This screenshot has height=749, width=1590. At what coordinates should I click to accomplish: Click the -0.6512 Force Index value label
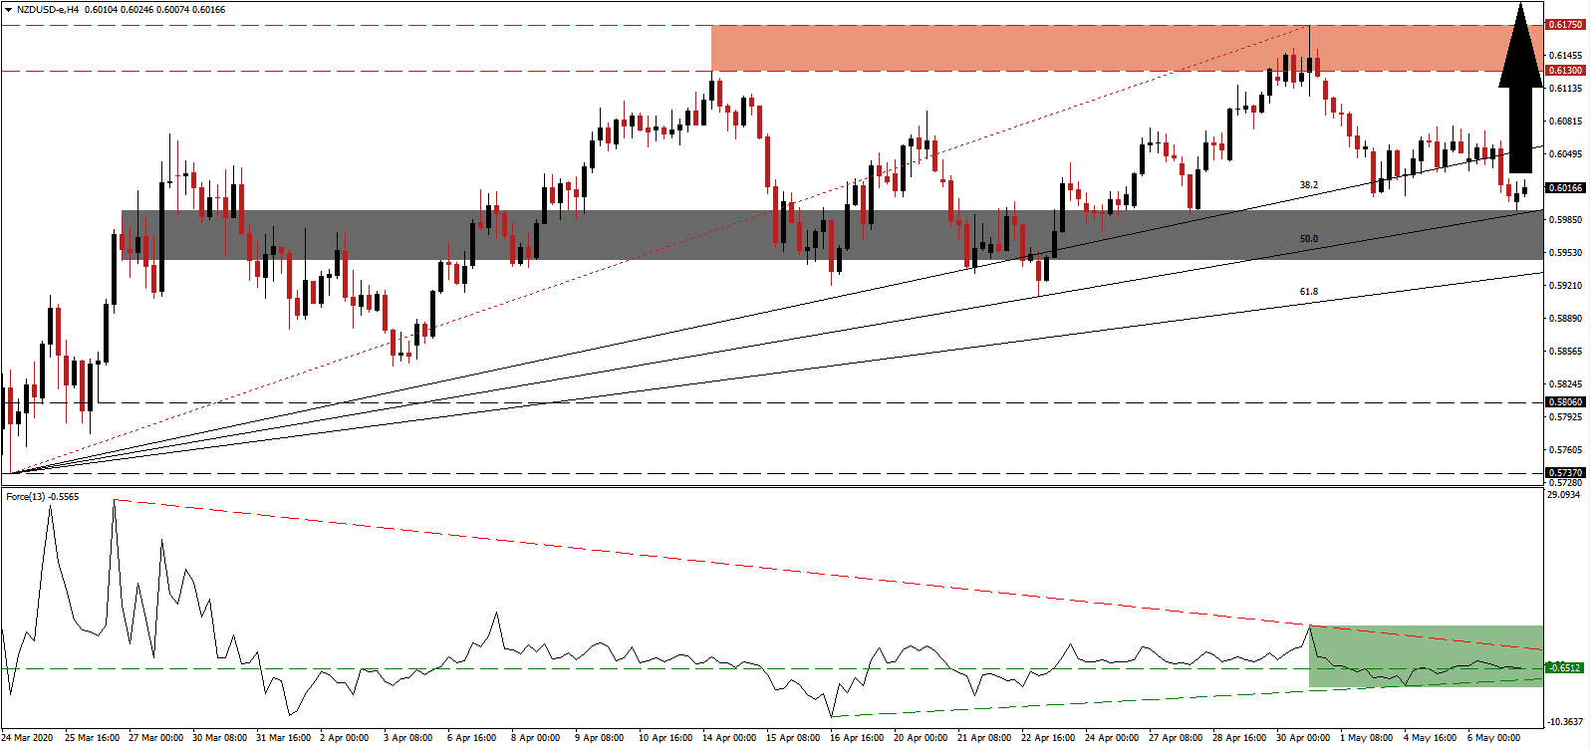pos(1564,668)
